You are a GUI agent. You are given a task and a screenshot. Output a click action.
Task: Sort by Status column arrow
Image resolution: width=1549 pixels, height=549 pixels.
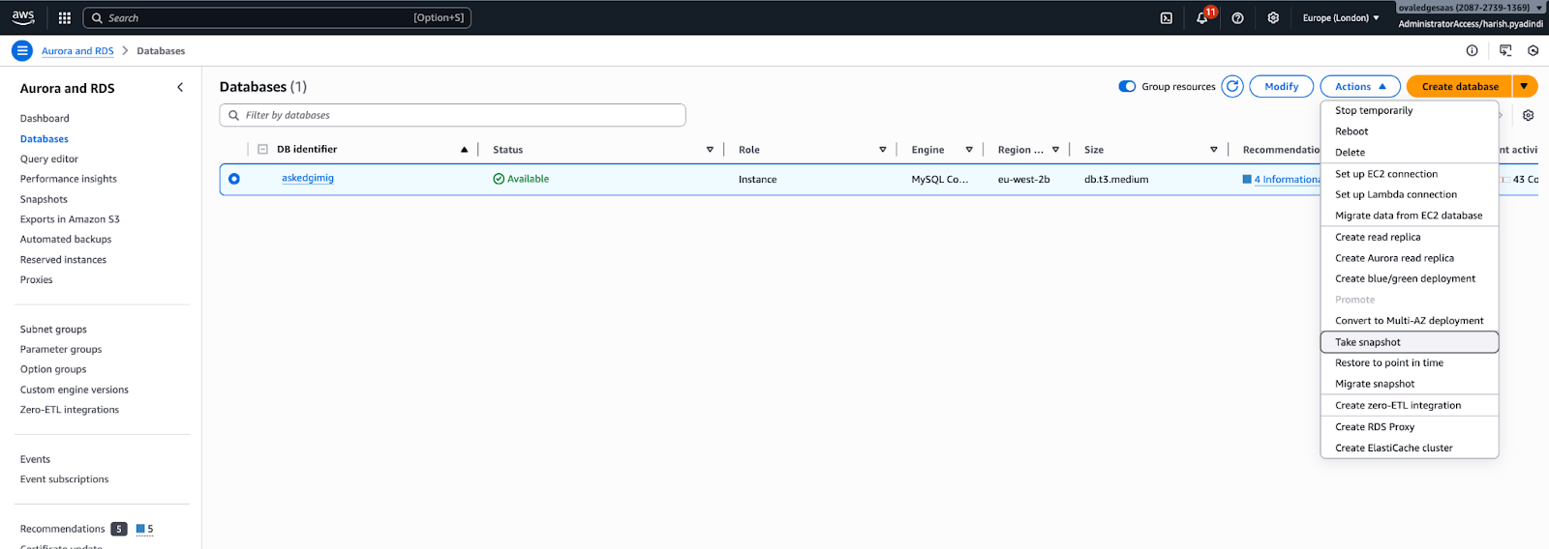click(x=710, y=150)
